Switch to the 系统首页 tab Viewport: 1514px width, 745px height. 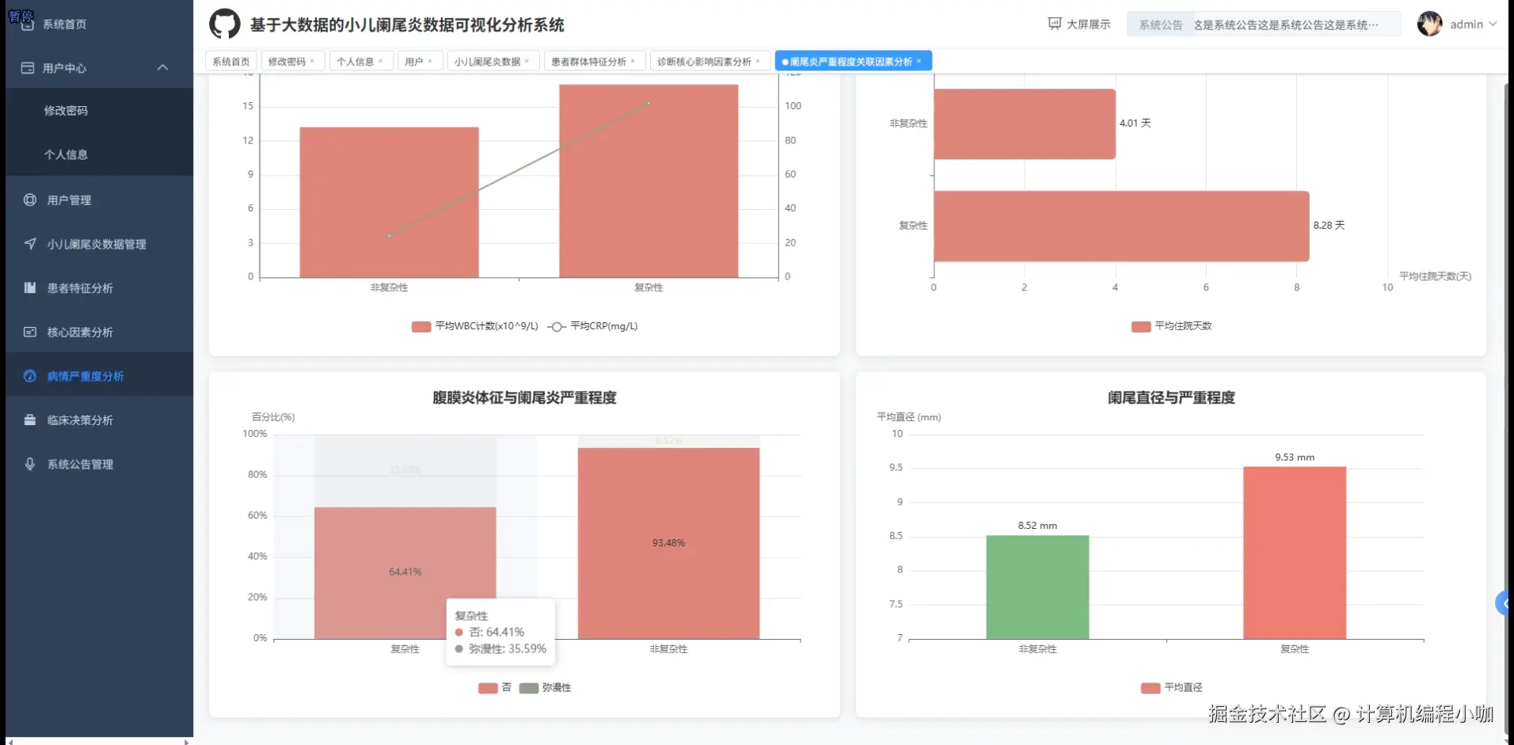[x=231, y=61]
